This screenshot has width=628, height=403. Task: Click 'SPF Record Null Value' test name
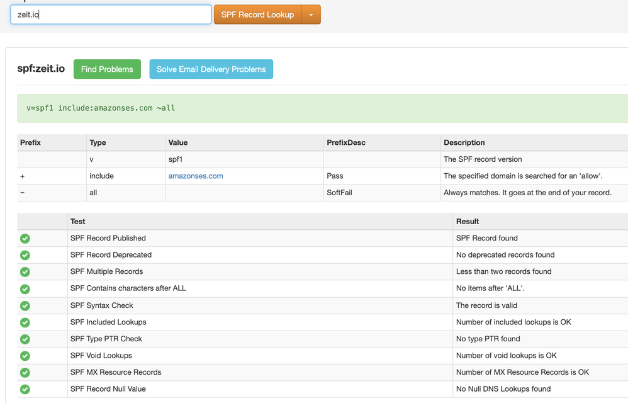pos(108,389)
